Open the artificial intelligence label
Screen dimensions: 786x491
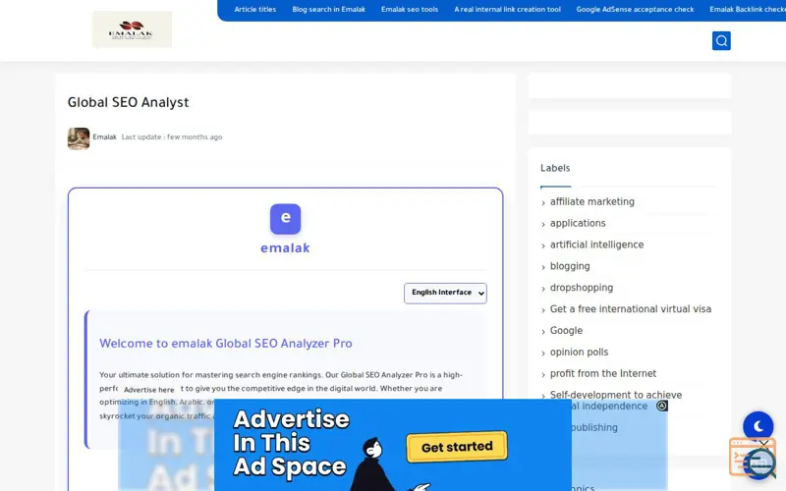(x=596, y=245)
